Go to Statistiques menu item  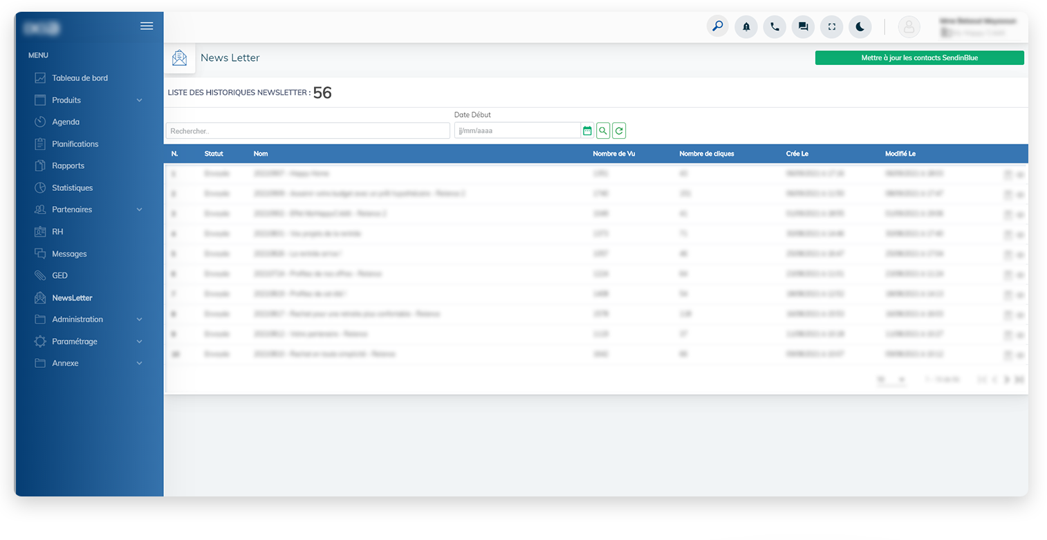click(72, 188)
